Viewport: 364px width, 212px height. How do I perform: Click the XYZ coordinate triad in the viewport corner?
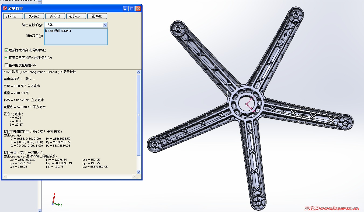[57, 200]
